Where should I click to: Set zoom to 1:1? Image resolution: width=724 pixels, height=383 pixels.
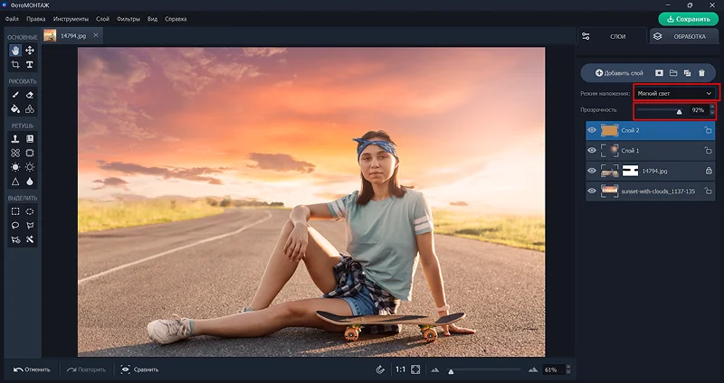(400, 369)
